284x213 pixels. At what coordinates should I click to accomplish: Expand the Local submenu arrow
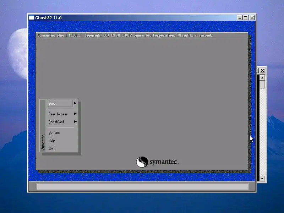pos(75,103)
